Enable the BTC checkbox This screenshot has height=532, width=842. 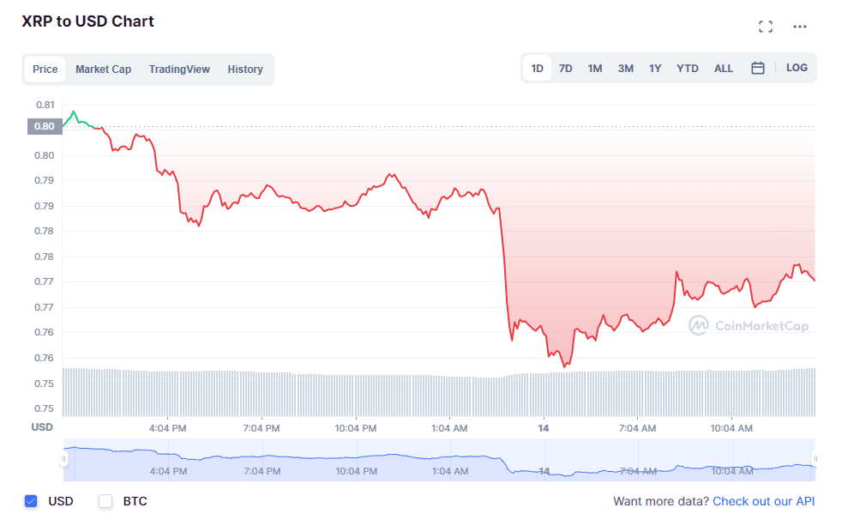point(105,501)
